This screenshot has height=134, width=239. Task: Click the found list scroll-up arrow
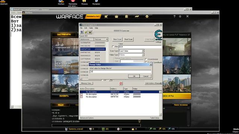[x=107, y=39]
